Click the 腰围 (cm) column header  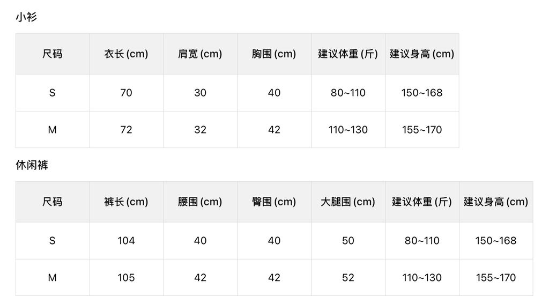coord(200,202)
